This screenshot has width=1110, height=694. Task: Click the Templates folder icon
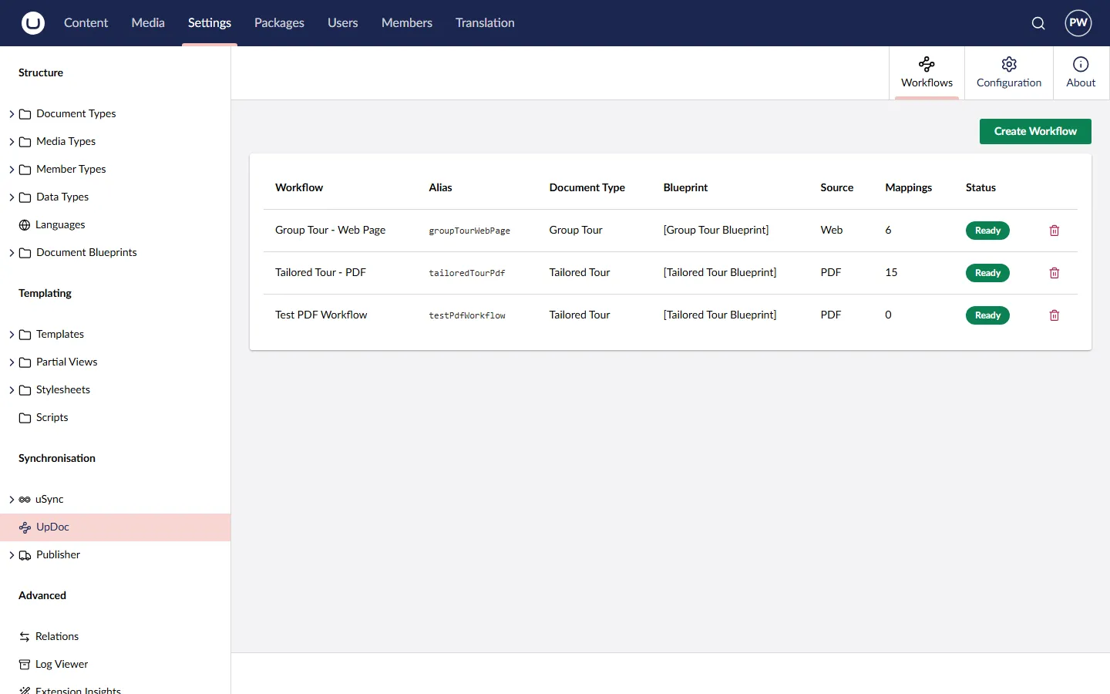coord(25,335)
